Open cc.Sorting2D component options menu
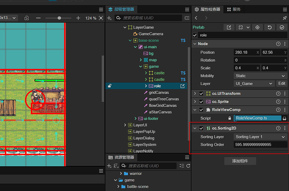The image size is (289, 191). [x=285, y=128]
